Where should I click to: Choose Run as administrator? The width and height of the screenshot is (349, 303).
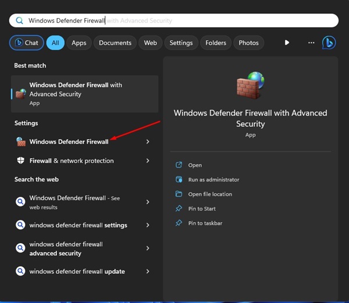tap(213, 180)
